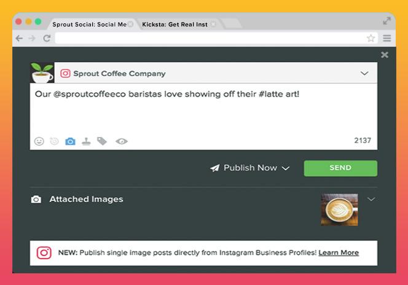The width and height of the screenshot is (408, 285).
Task: Bookmark the page with the star icon
Action: click(x=371, y=38)
